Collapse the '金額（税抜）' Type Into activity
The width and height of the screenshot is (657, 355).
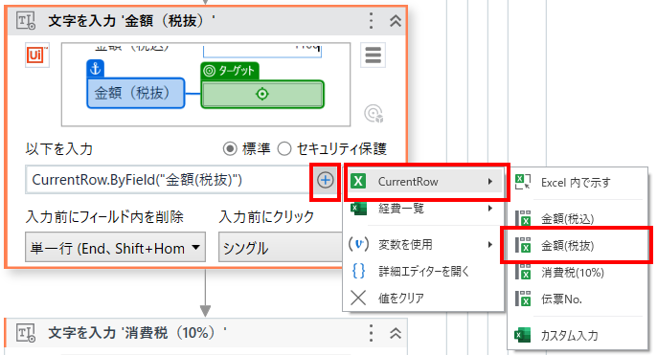[396, 21]
